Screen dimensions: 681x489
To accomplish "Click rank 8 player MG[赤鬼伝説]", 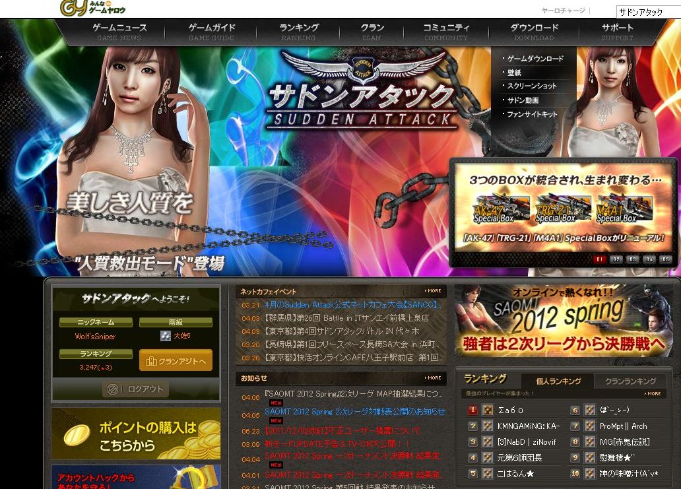I will 624,442.
